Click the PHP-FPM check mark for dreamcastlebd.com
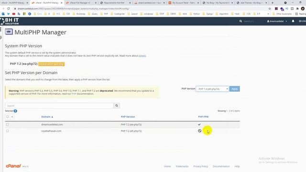 pos(199,124)
